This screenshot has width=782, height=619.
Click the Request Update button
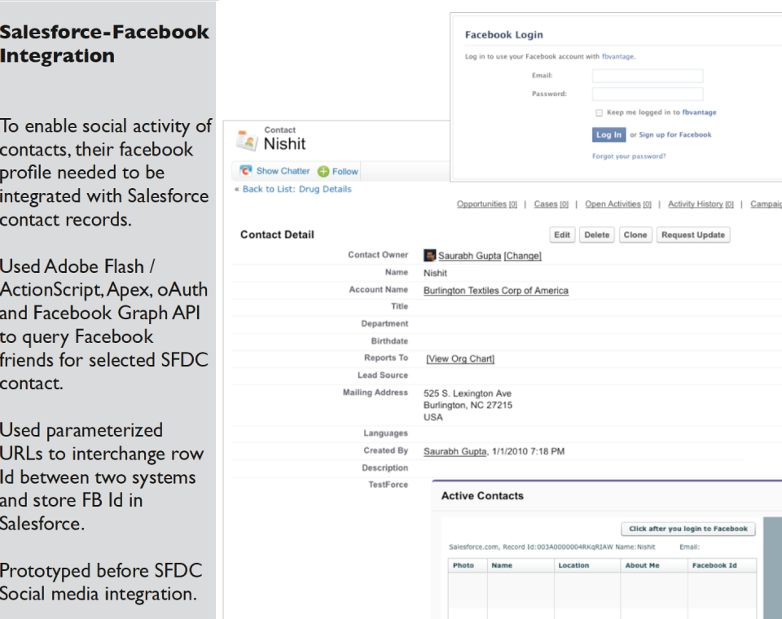pyautogui.click(x=693, y=235)
